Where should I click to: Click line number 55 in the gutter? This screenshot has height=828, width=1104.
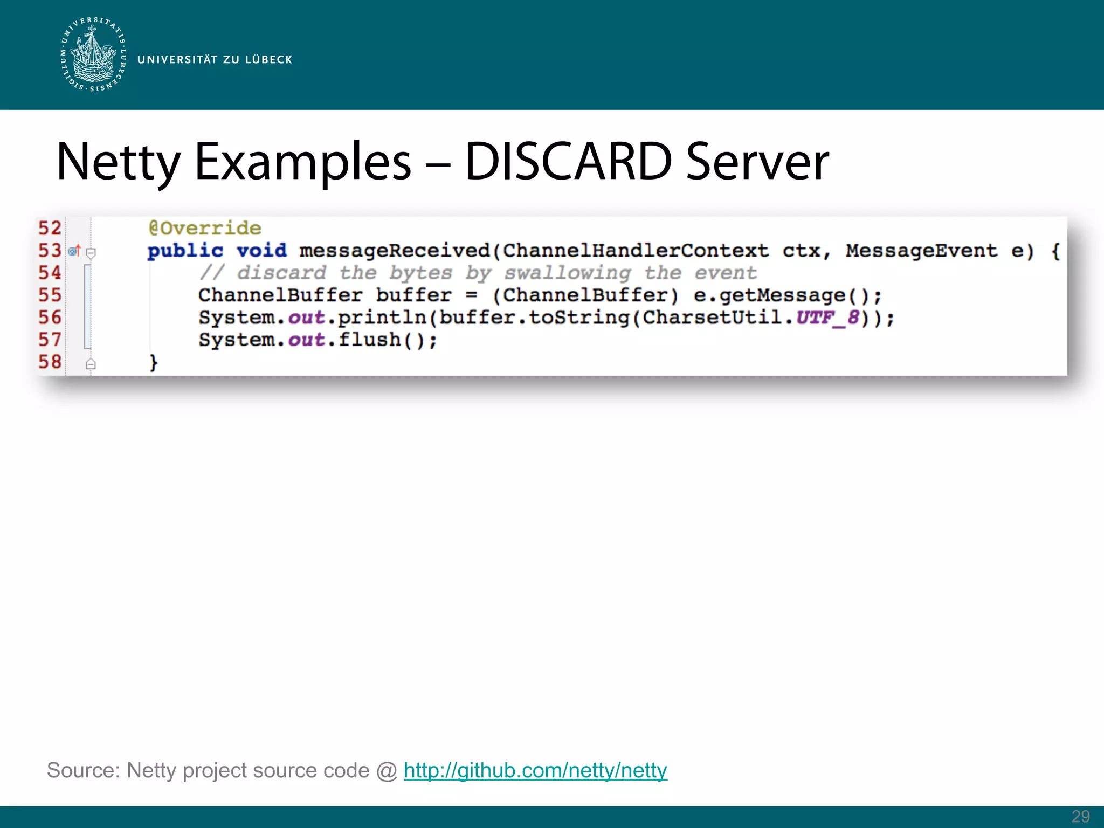click(x=50, y=295)
